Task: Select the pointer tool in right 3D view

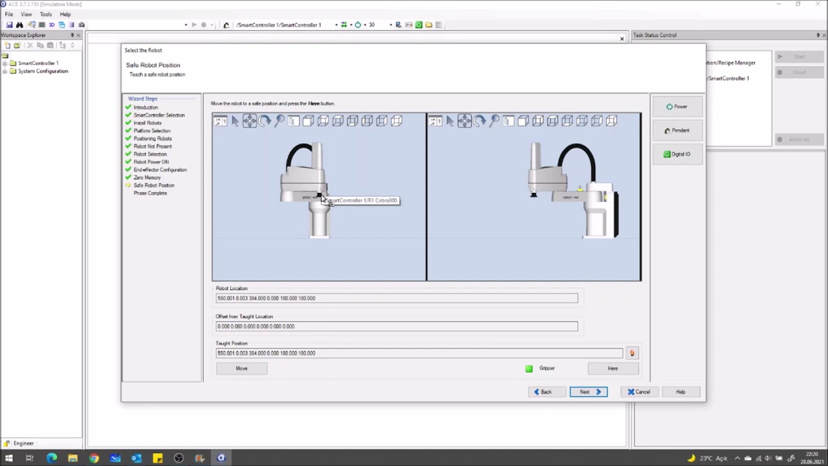Action: (450, 121)
